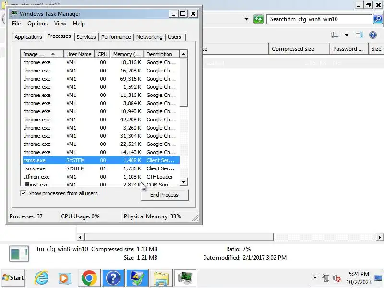Select chrome.exe process using 31,304 K
The width and height of the screenshot is (384, 288).
tap(101, 136)
